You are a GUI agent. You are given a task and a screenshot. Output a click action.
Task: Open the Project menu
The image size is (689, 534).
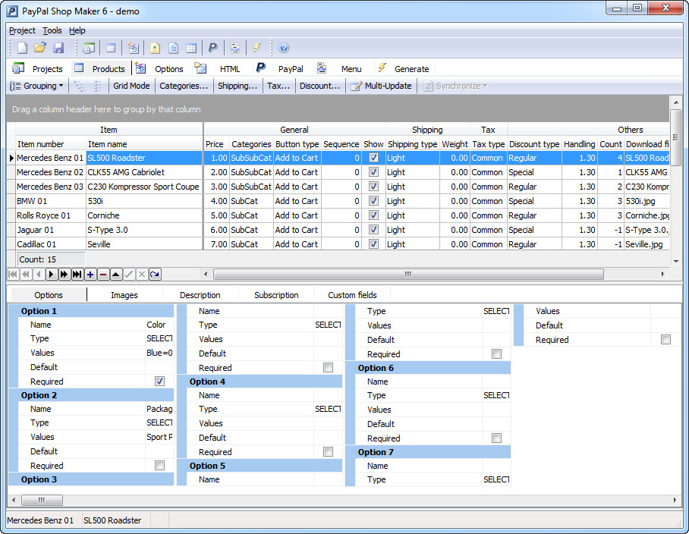point(22,30)
